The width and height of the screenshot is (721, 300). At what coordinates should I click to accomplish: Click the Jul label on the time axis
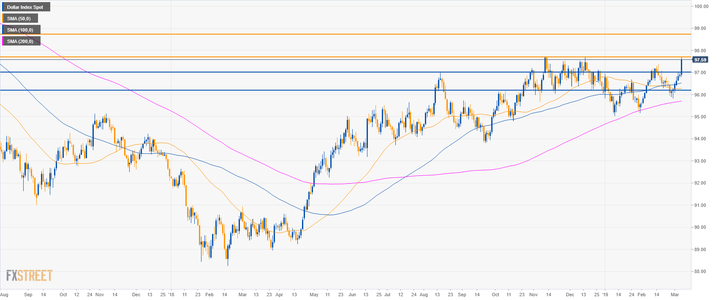tap(387, 295)
